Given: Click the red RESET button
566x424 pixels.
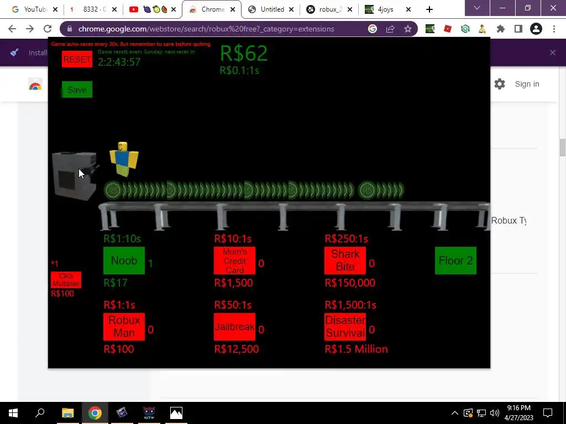Looking at the screenshot, I should point(77,59).
